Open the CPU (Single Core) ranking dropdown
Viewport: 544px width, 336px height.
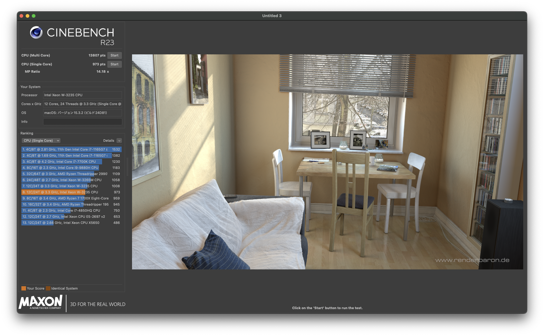click(x=41, y=141)
